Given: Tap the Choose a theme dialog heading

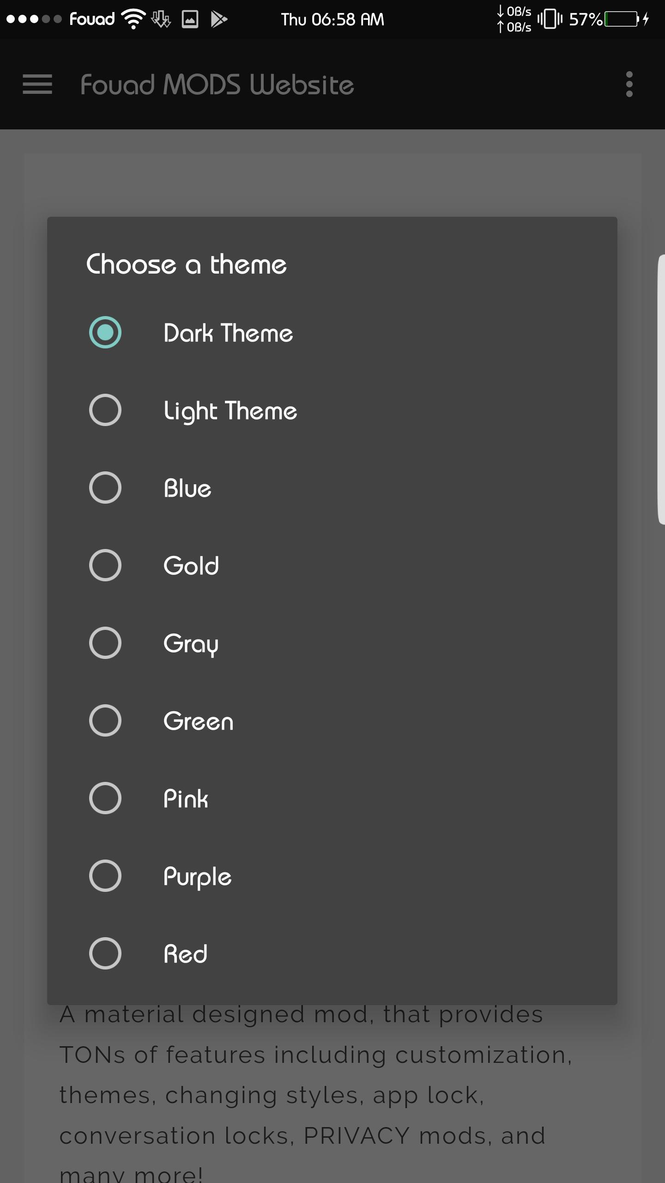Looking at the screenshot, I should [x=187, y=264].
